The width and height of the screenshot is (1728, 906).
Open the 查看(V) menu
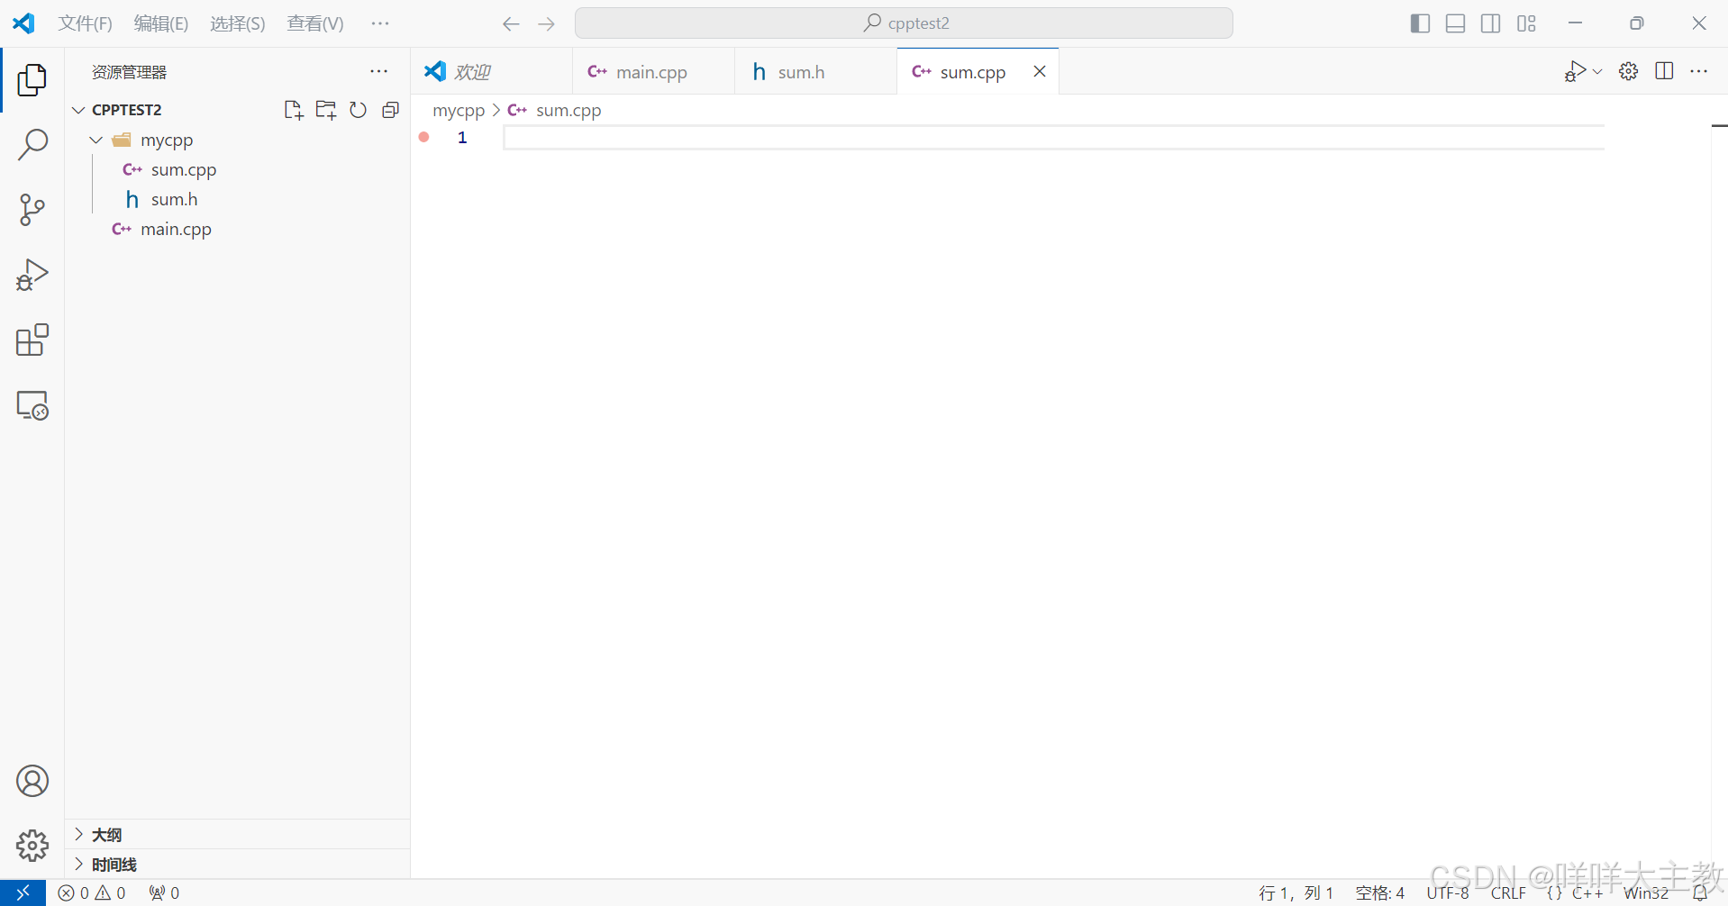315,23
